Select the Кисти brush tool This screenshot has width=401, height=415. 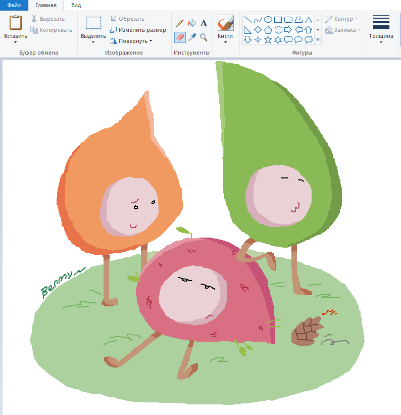click(x=225, y=23)
